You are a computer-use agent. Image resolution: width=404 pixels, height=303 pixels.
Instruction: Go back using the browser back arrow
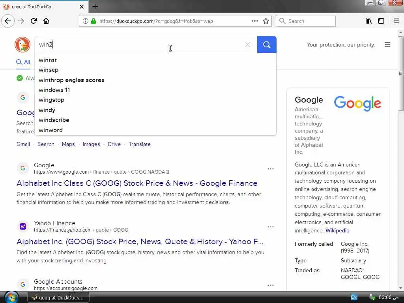pyautogui.click(x=8, y=21)
